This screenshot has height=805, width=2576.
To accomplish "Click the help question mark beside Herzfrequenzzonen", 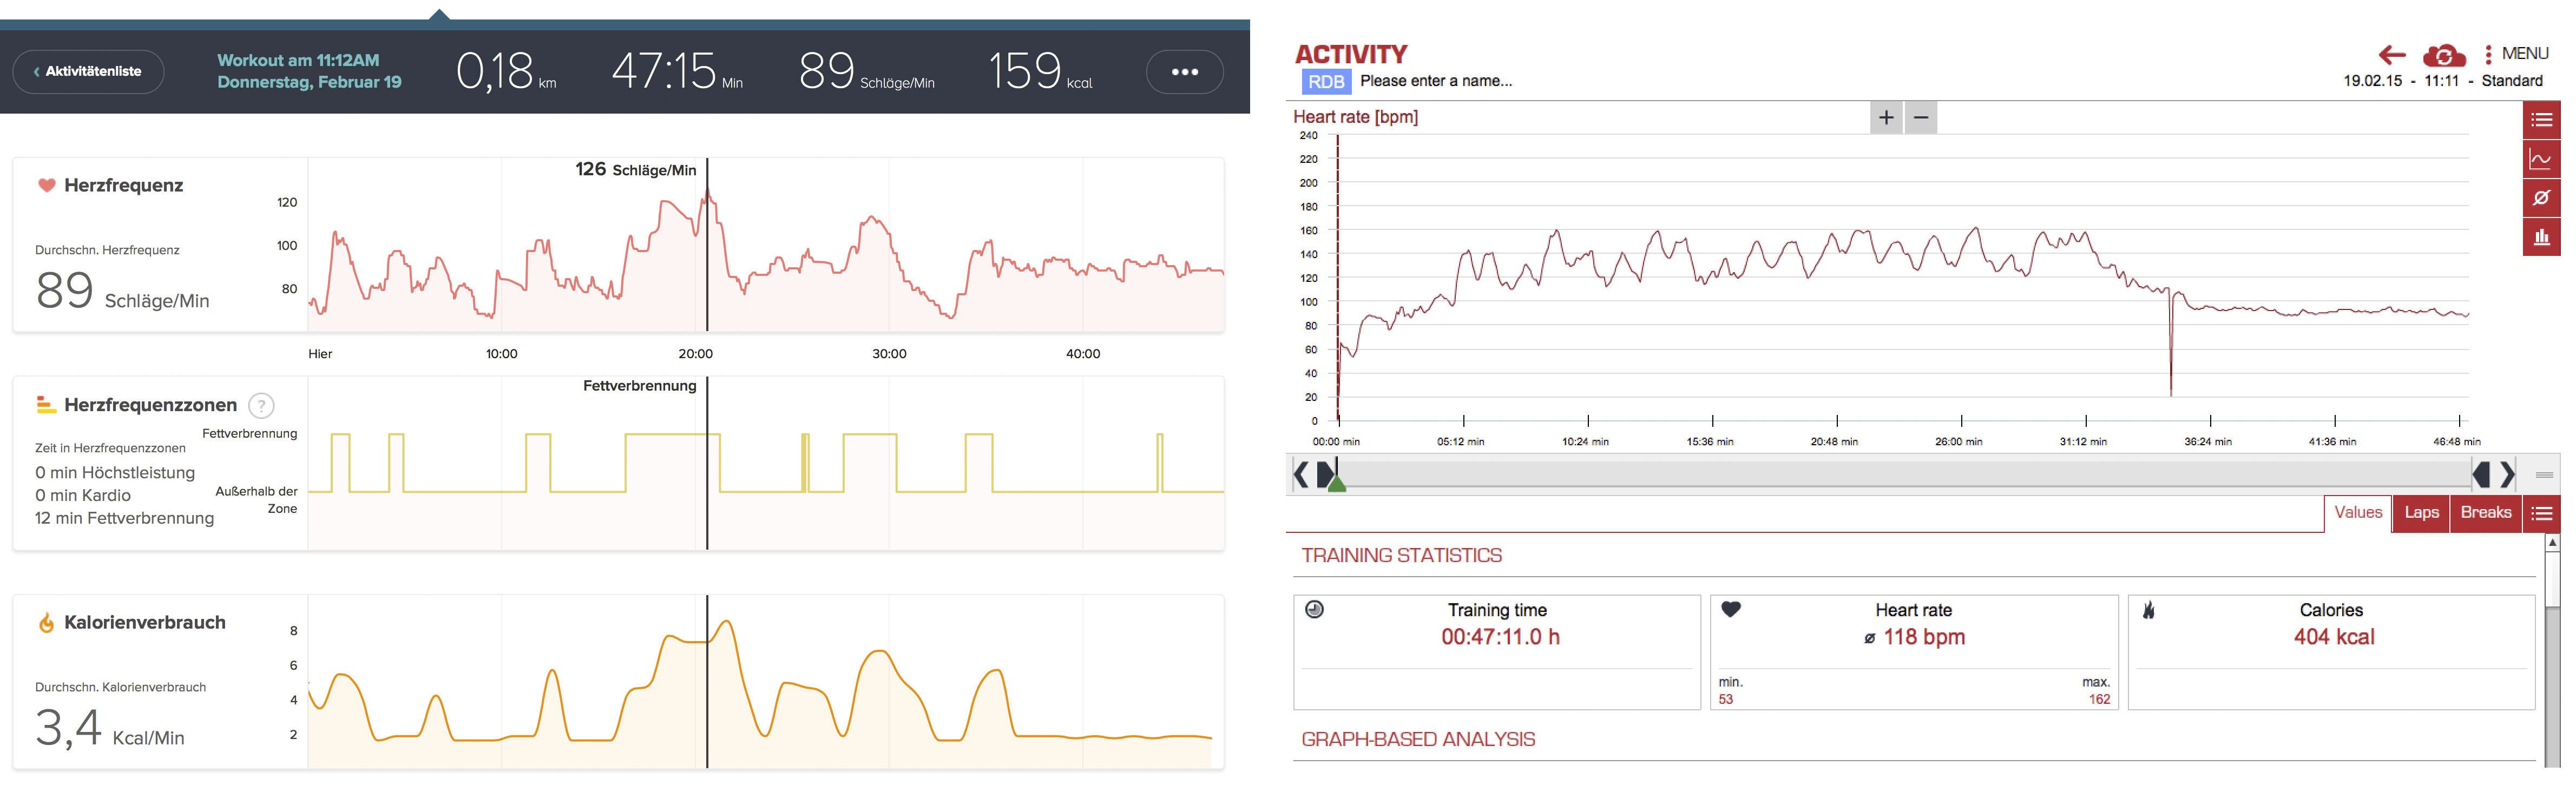I will click(261, 406).
